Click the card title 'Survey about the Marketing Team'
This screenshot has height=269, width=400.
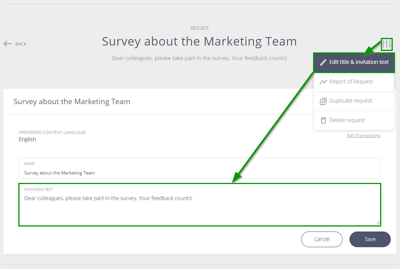(72, 101)
